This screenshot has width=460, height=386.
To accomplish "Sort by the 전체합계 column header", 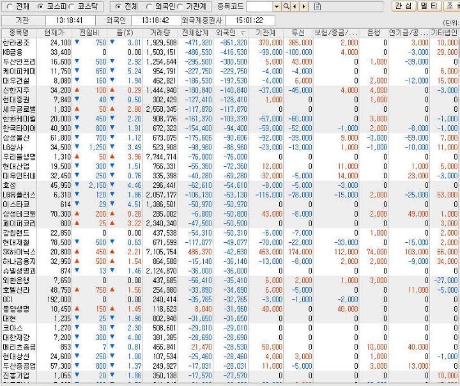I will click(x=195, y=33).
